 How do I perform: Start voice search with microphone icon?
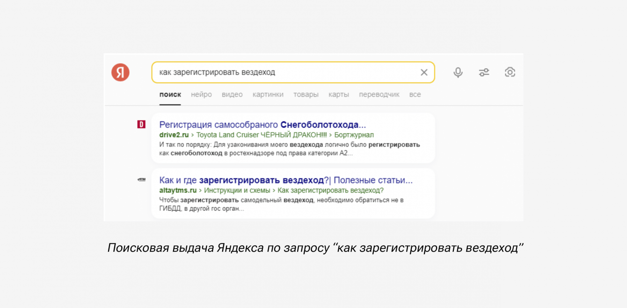tap(458, 72)
